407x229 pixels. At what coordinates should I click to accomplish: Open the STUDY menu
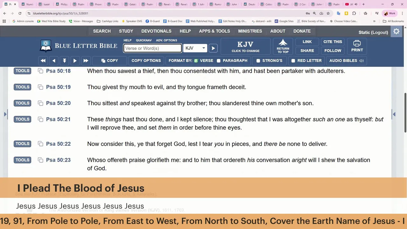[x=126, y=31]
